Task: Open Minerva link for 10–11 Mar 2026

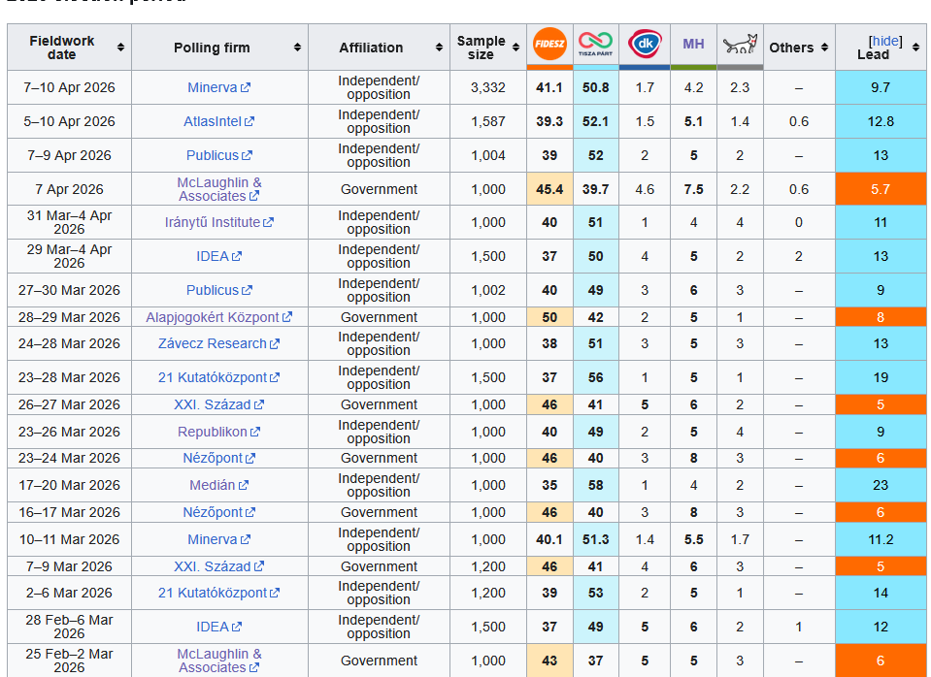Action: tap(218, 539)
